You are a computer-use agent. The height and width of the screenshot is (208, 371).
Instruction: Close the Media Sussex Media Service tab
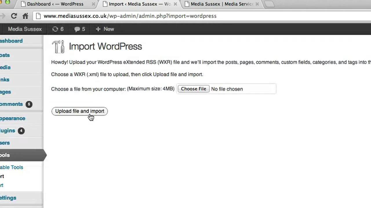click(x=257, y=4)
